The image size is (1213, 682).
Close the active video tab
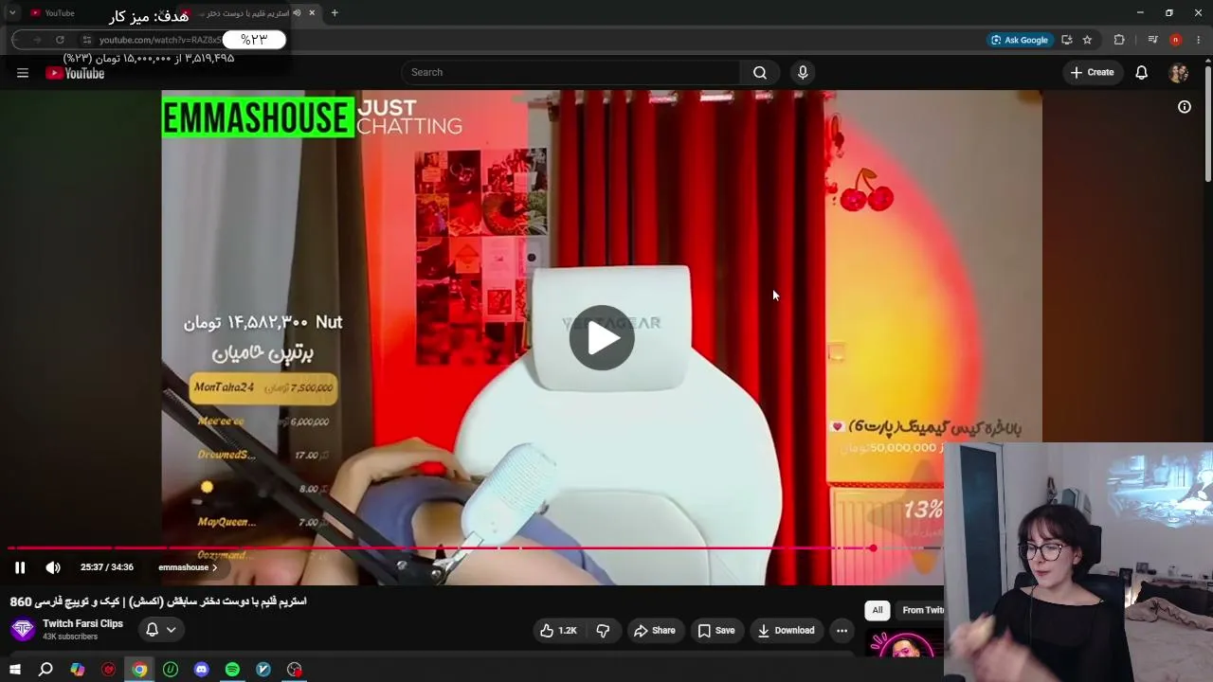(x=312, y=13)
